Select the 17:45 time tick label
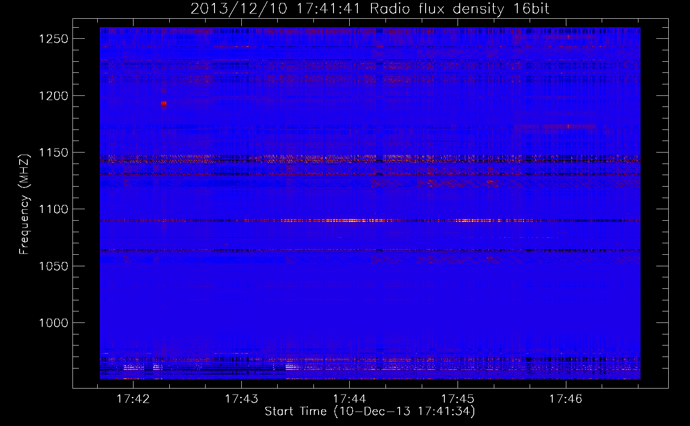This screenshot has height=426, width=690. pos(458,399)
